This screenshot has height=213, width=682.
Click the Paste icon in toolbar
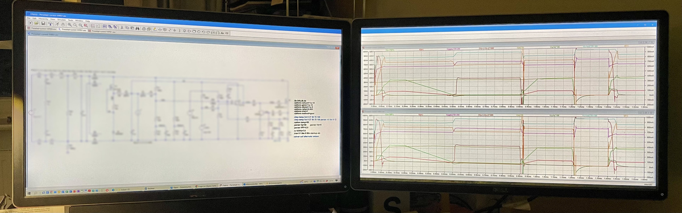tap(132, 28)
